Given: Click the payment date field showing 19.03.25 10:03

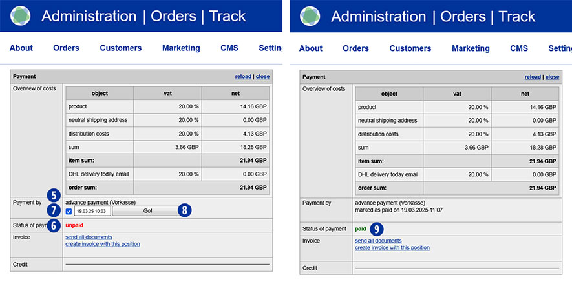Looking at the screenshot, I should 93,211.
